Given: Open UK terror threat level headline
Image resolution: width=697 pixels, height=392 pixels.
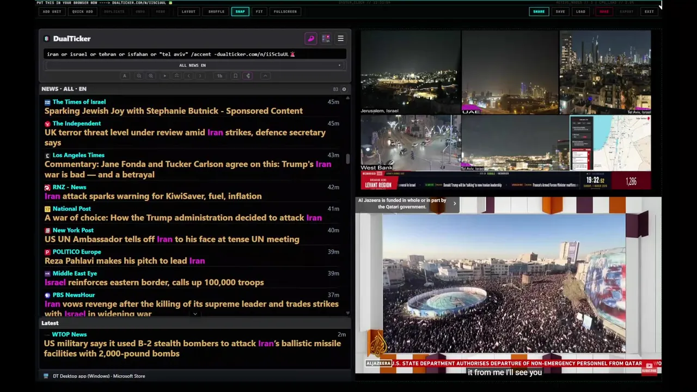Looking at the screenshot, I should [185, 137].
